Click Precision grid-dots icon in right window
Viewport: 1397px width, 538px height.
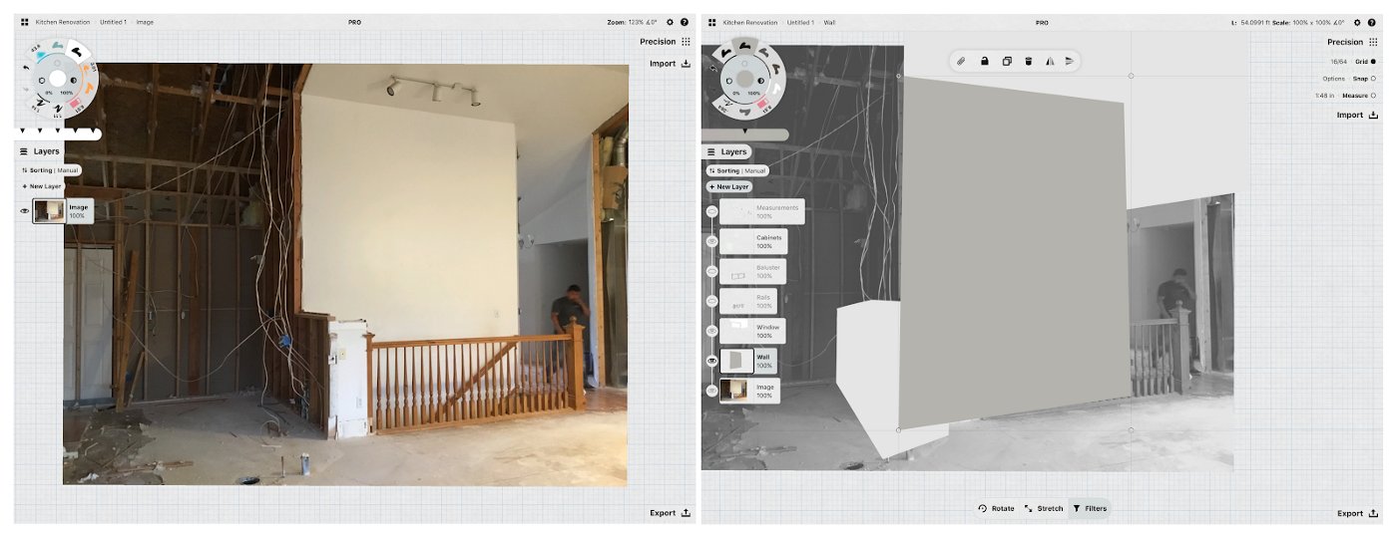(x=1373, y=42)
